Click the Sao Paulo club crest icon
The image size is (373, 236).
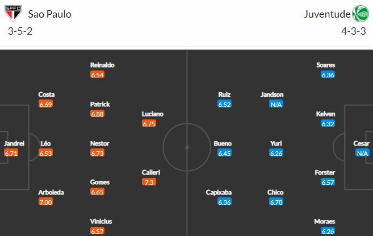coord(13,13)
